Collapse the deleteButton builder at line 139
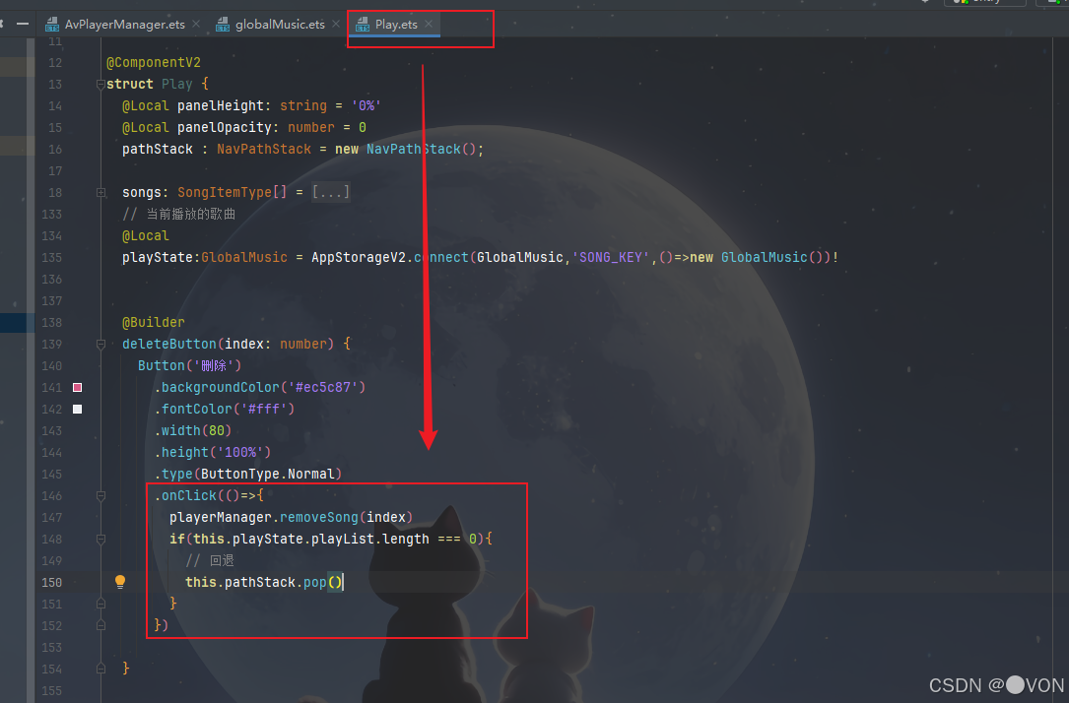This screenshot has height=703, width=1069. tap(100, 345)
